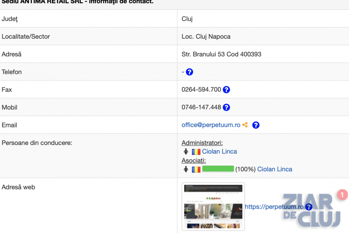Open the office@perpetuum.ro email link
Viewport: 349px width, 233px height.
pos(211,125)
